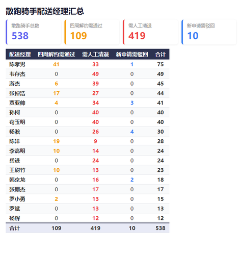
Task: Click blue value 2 in 韩京龙 row
Action: 132,180
